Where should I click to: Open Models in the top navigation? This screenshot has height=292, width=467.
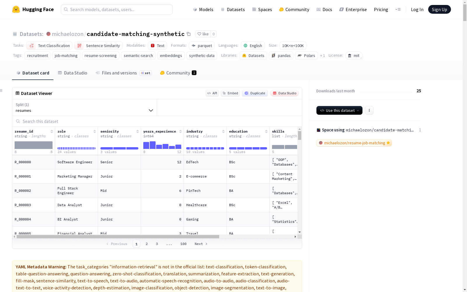203,9
